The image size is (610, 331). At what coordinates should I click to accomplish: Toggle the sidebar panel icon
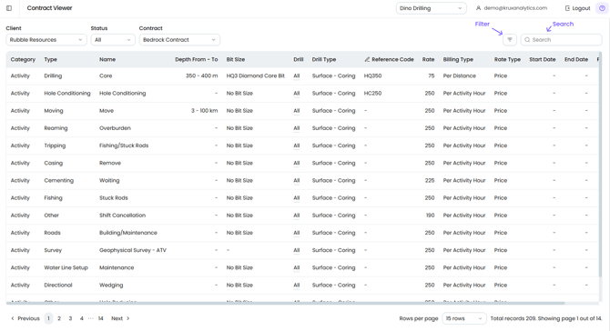[x=9, y=8]
